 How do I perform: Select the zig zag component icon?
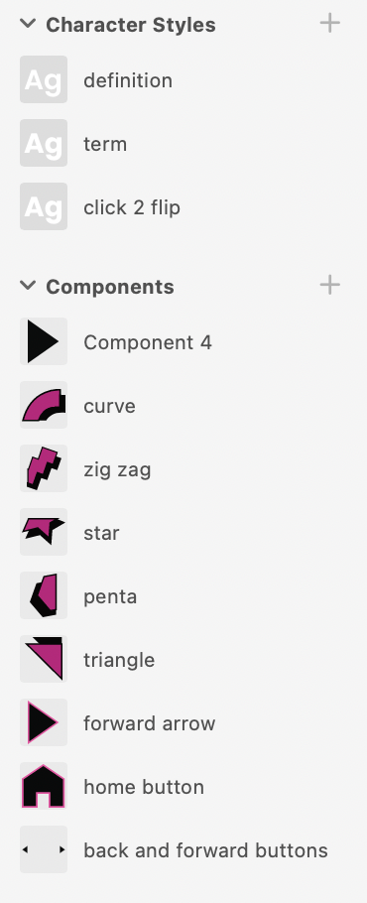(44, 468)
